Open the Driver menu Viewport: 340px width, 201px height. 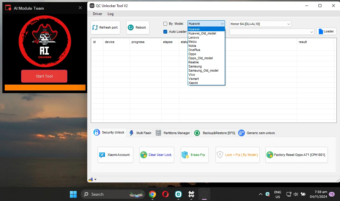click(97, 14)
